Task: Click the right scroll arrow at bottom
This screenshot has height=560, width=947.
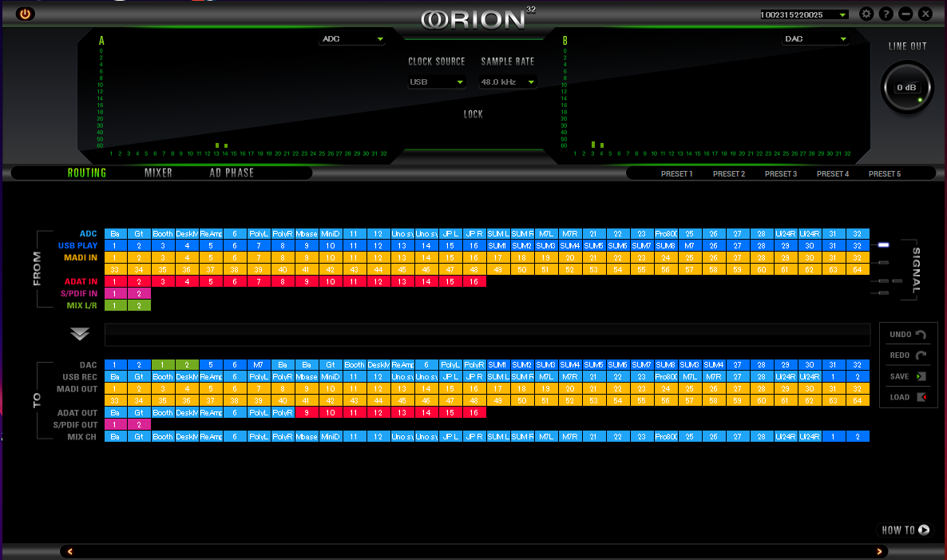Action: tap(879, 551)
